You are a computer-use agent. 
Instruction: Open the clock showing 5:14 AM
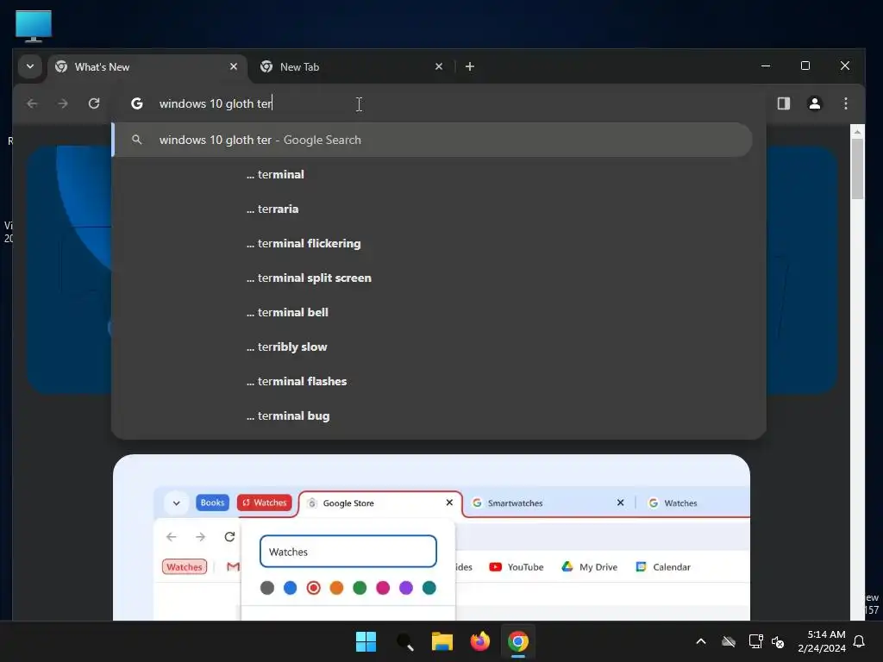pyautogui.click(x=822, y=641)
